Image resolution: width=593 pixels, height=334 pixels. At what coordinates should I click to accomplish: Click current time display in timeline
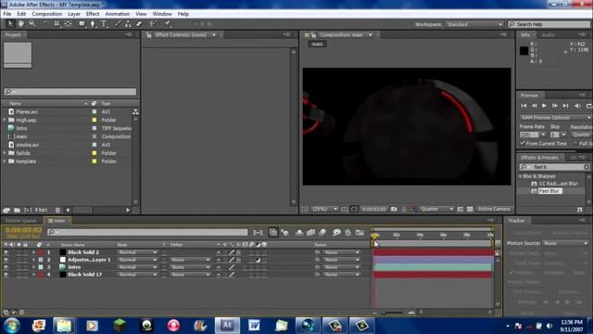pyautogui.click(x=23, y=230)
